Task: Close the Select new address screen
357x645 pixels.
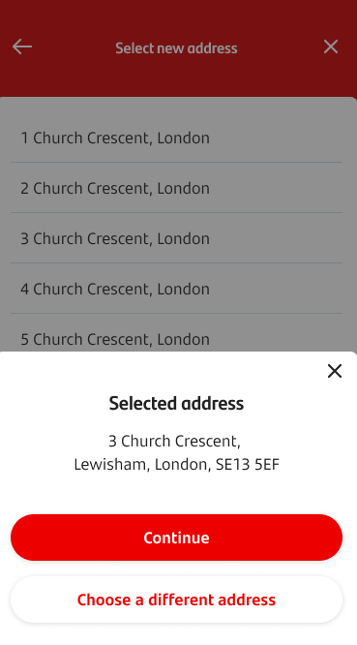Action: coord(331,46)
